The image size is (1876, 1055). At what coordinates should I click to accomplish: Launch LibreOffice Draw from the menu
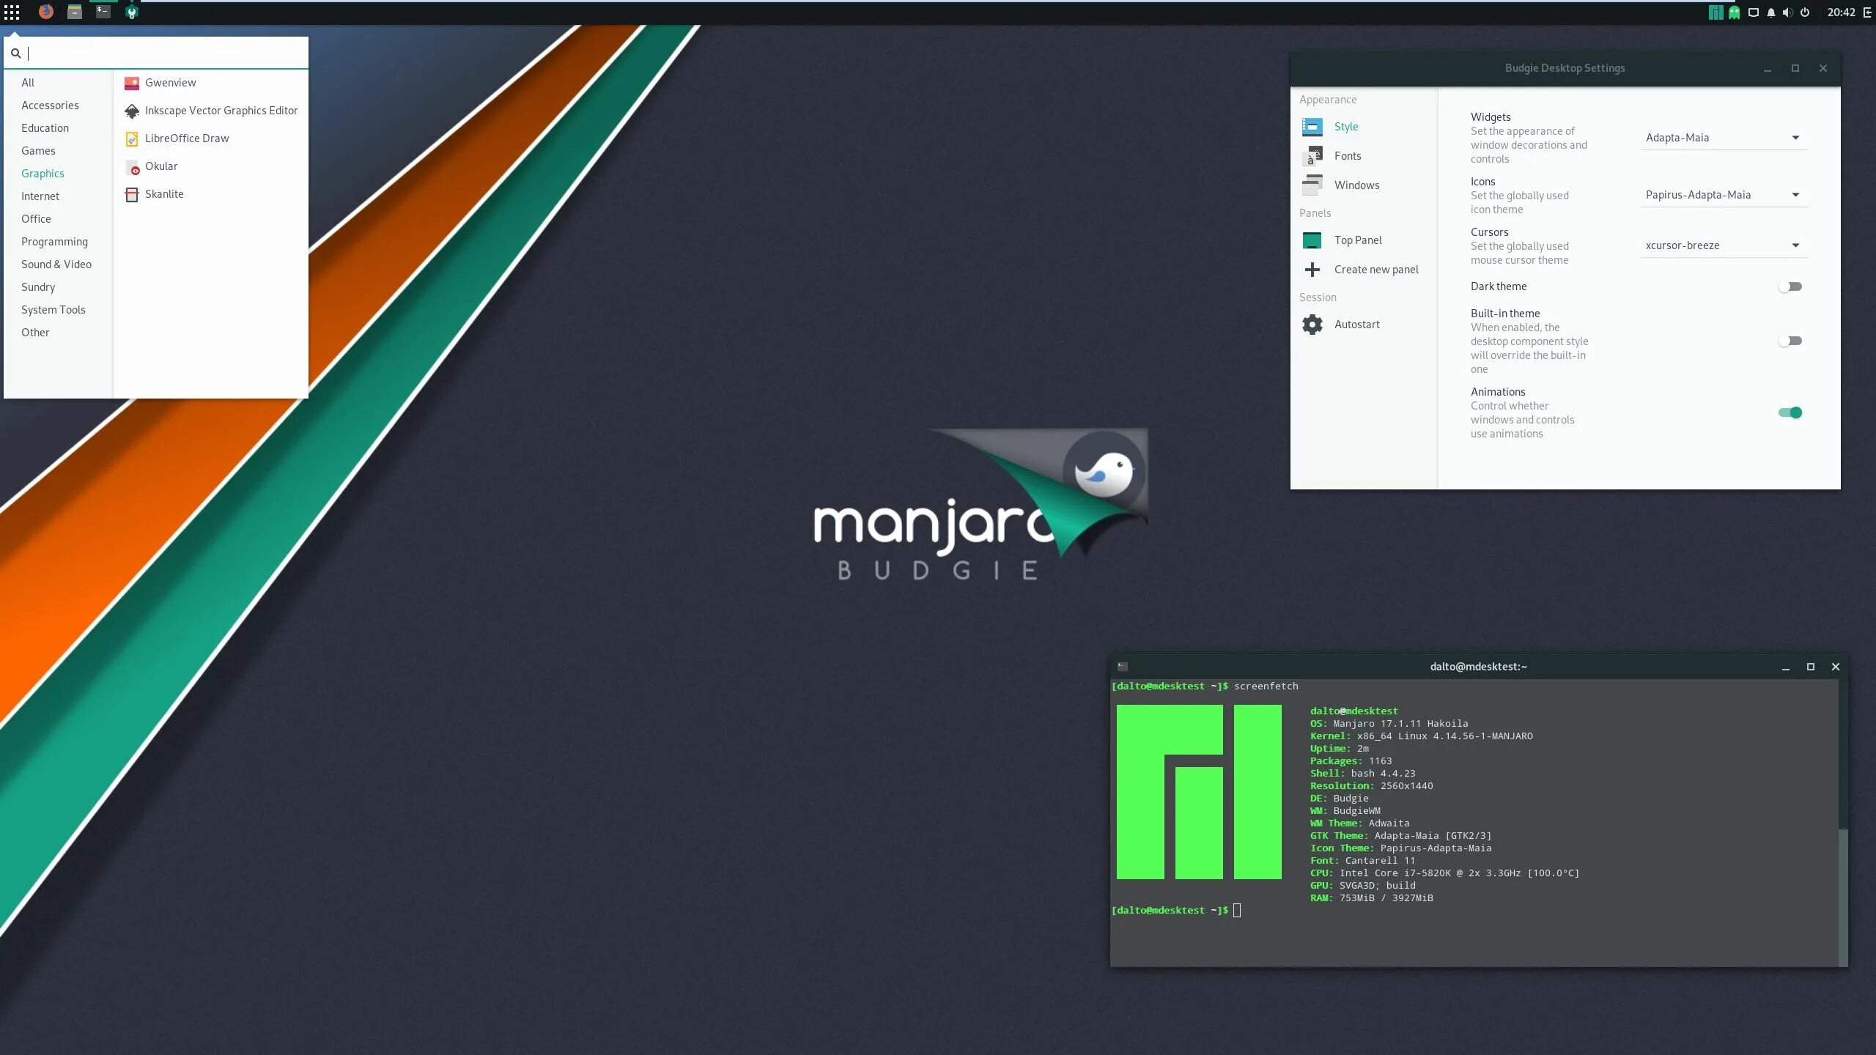click(211, 138)
